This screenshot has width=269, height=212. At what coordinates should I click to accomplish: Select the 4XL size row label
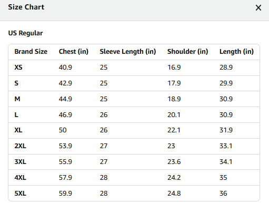(x=20, y=178)
